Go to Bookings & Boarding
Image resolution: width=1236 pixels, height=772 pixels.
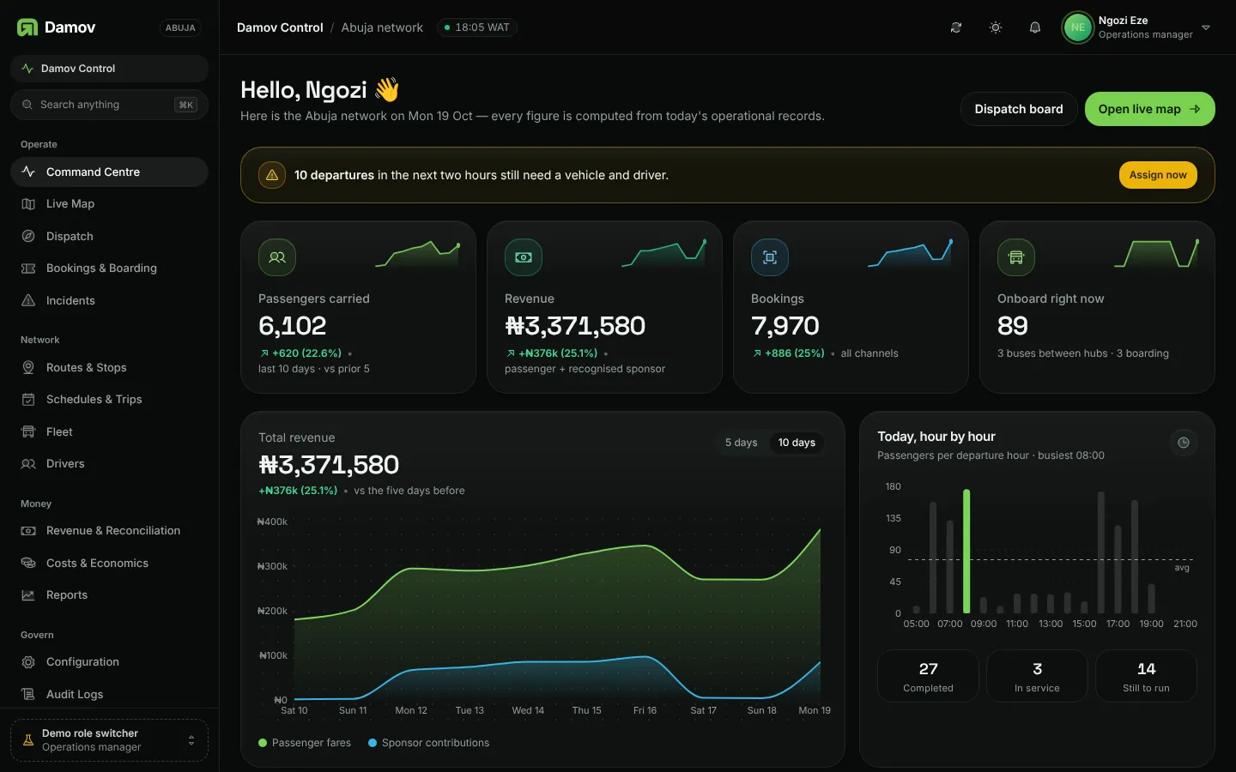[109, 268]
